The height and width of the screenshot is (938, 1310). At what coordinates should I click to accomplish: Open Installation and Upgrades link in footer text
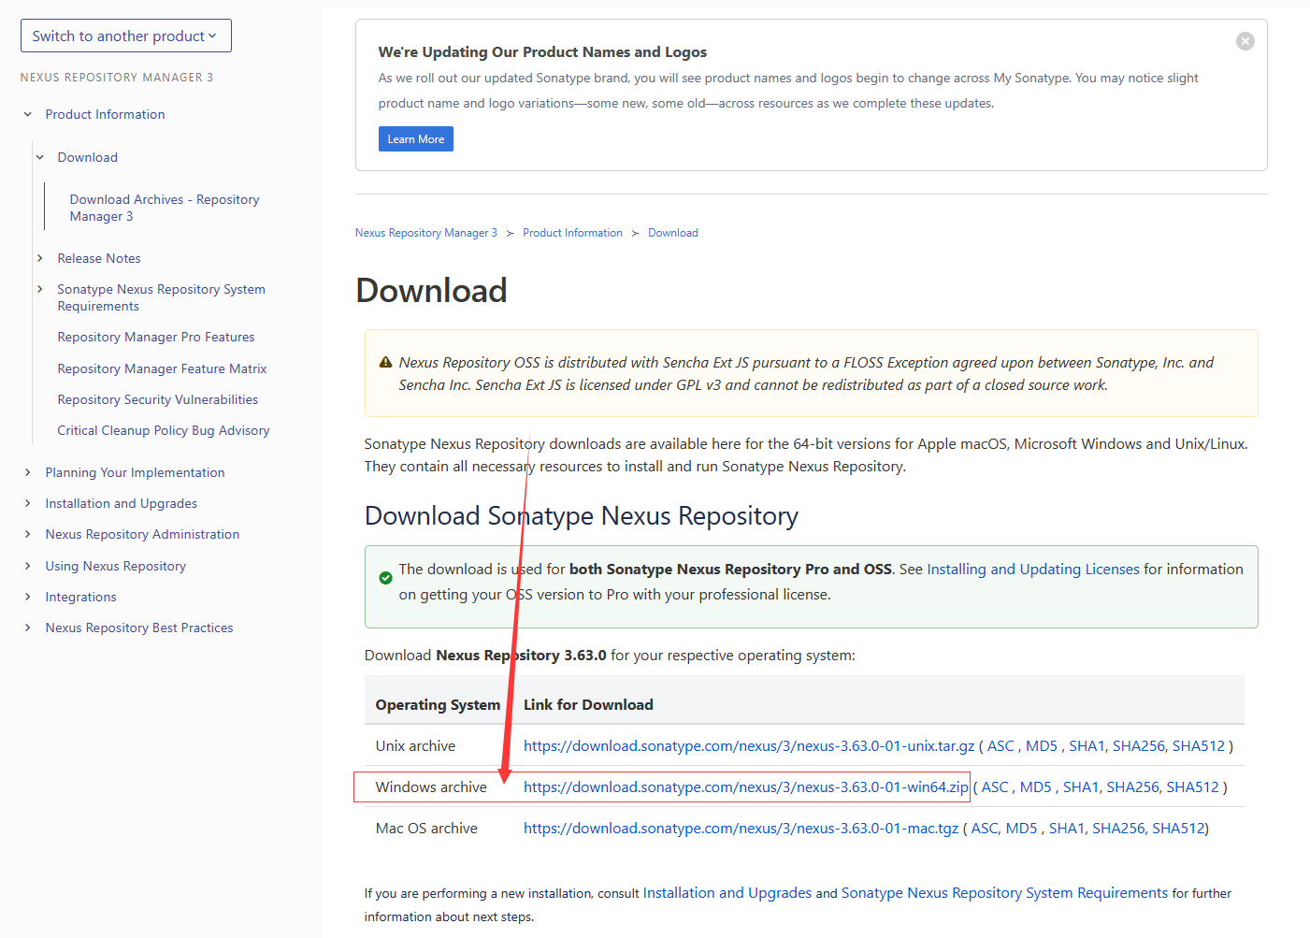(x=727, y=892)
